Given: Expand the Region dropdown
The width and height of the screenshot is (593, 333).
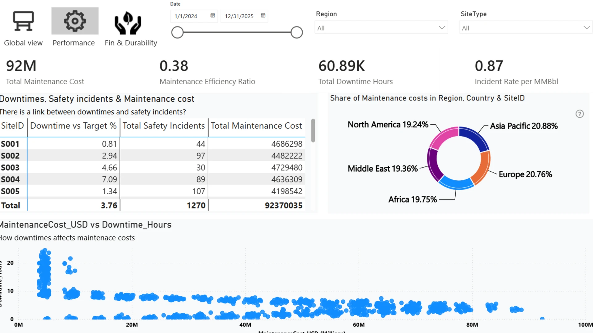Looking at the screenshot, I should 381,28.
